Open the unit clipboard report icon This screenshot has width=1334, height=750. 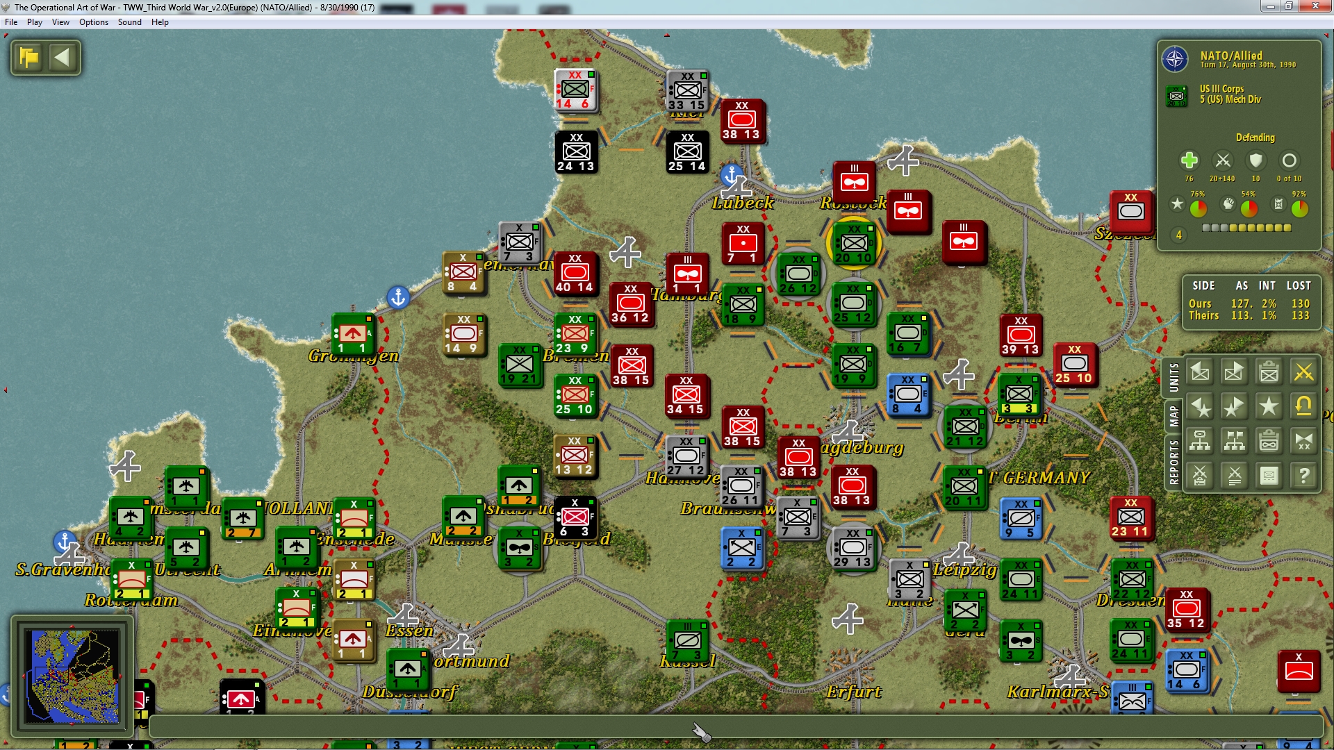(x=1269, y=372)
